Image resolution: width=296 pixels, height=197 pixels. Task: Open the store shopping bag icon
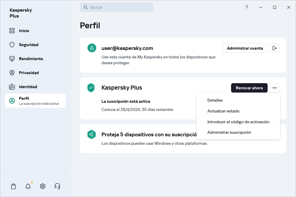pyautogui.click(x=13, y=186)
